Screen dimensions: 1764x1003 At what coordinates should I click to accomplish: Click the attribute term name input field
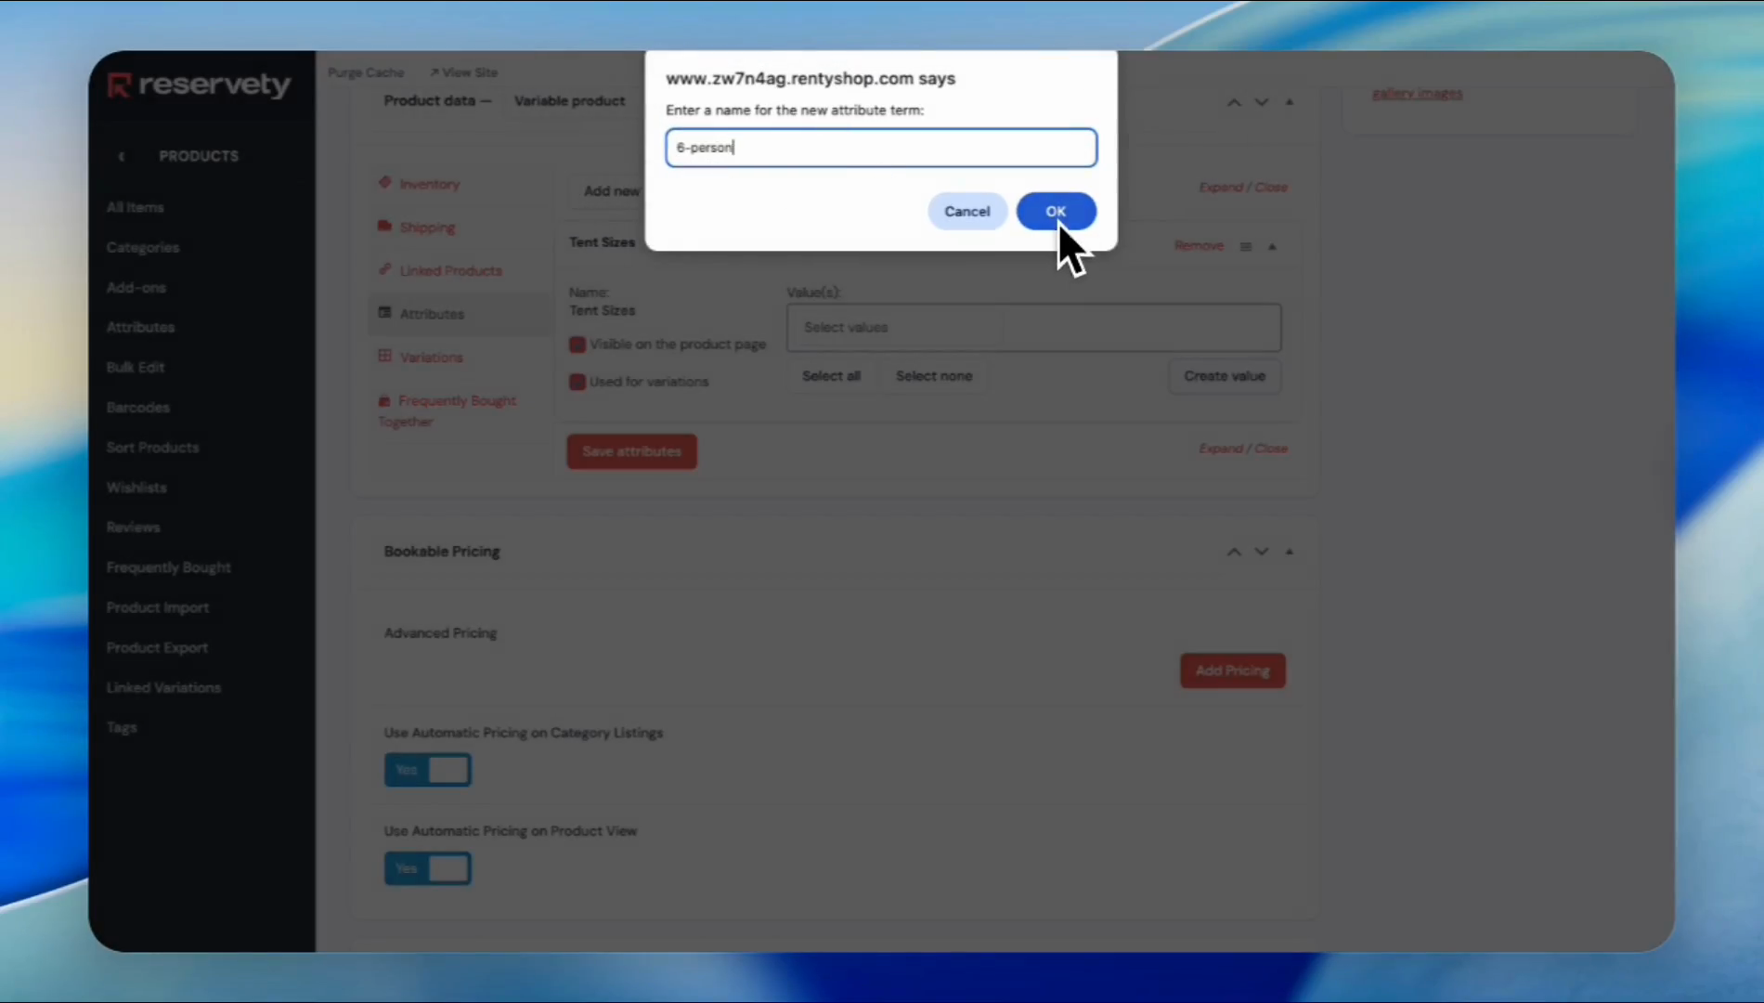click(880, 148)
